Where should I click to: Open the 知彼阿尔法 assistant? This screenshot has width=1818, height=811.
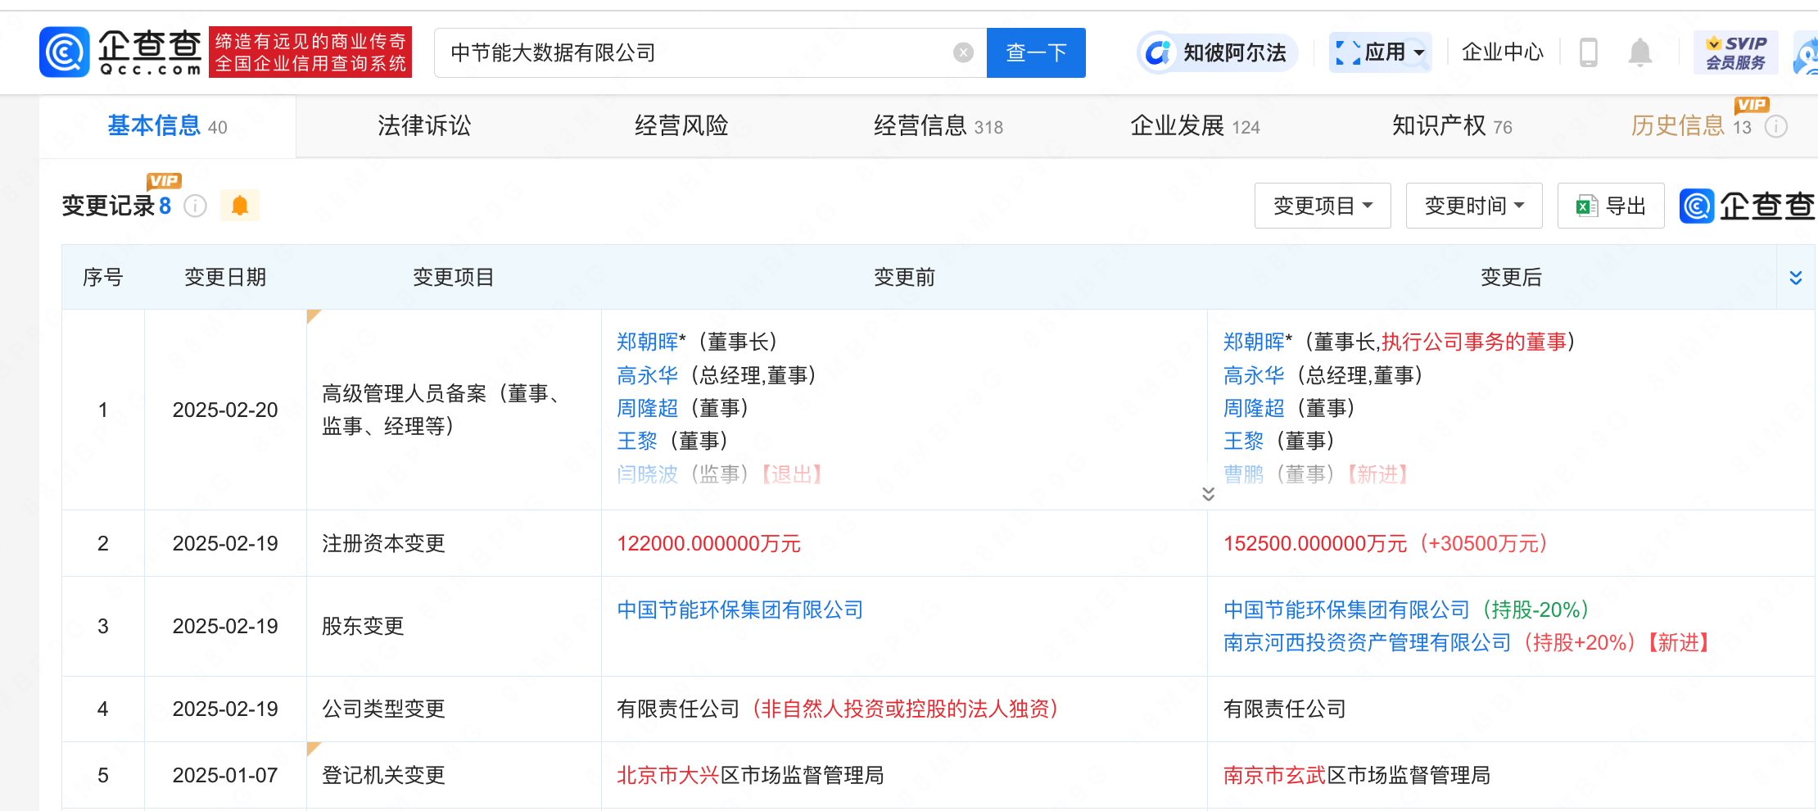coord(1218,53)
